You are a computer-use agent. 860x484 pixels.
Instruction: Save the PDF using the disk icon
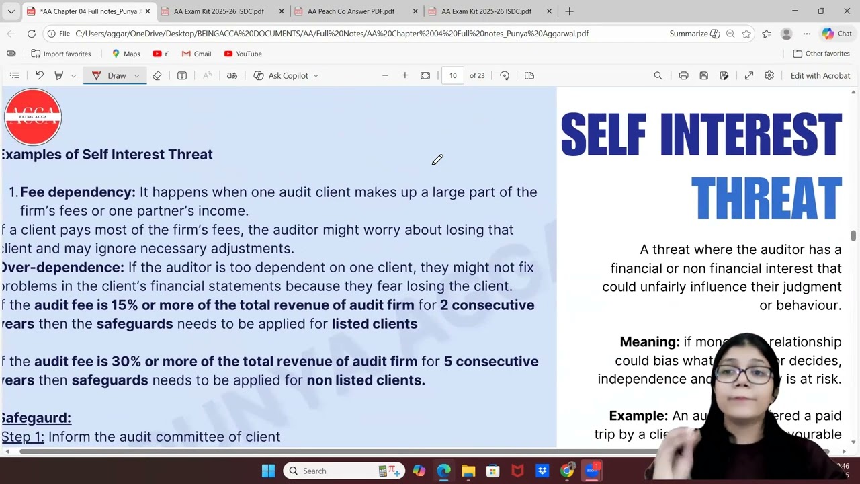tap(703, 75)
